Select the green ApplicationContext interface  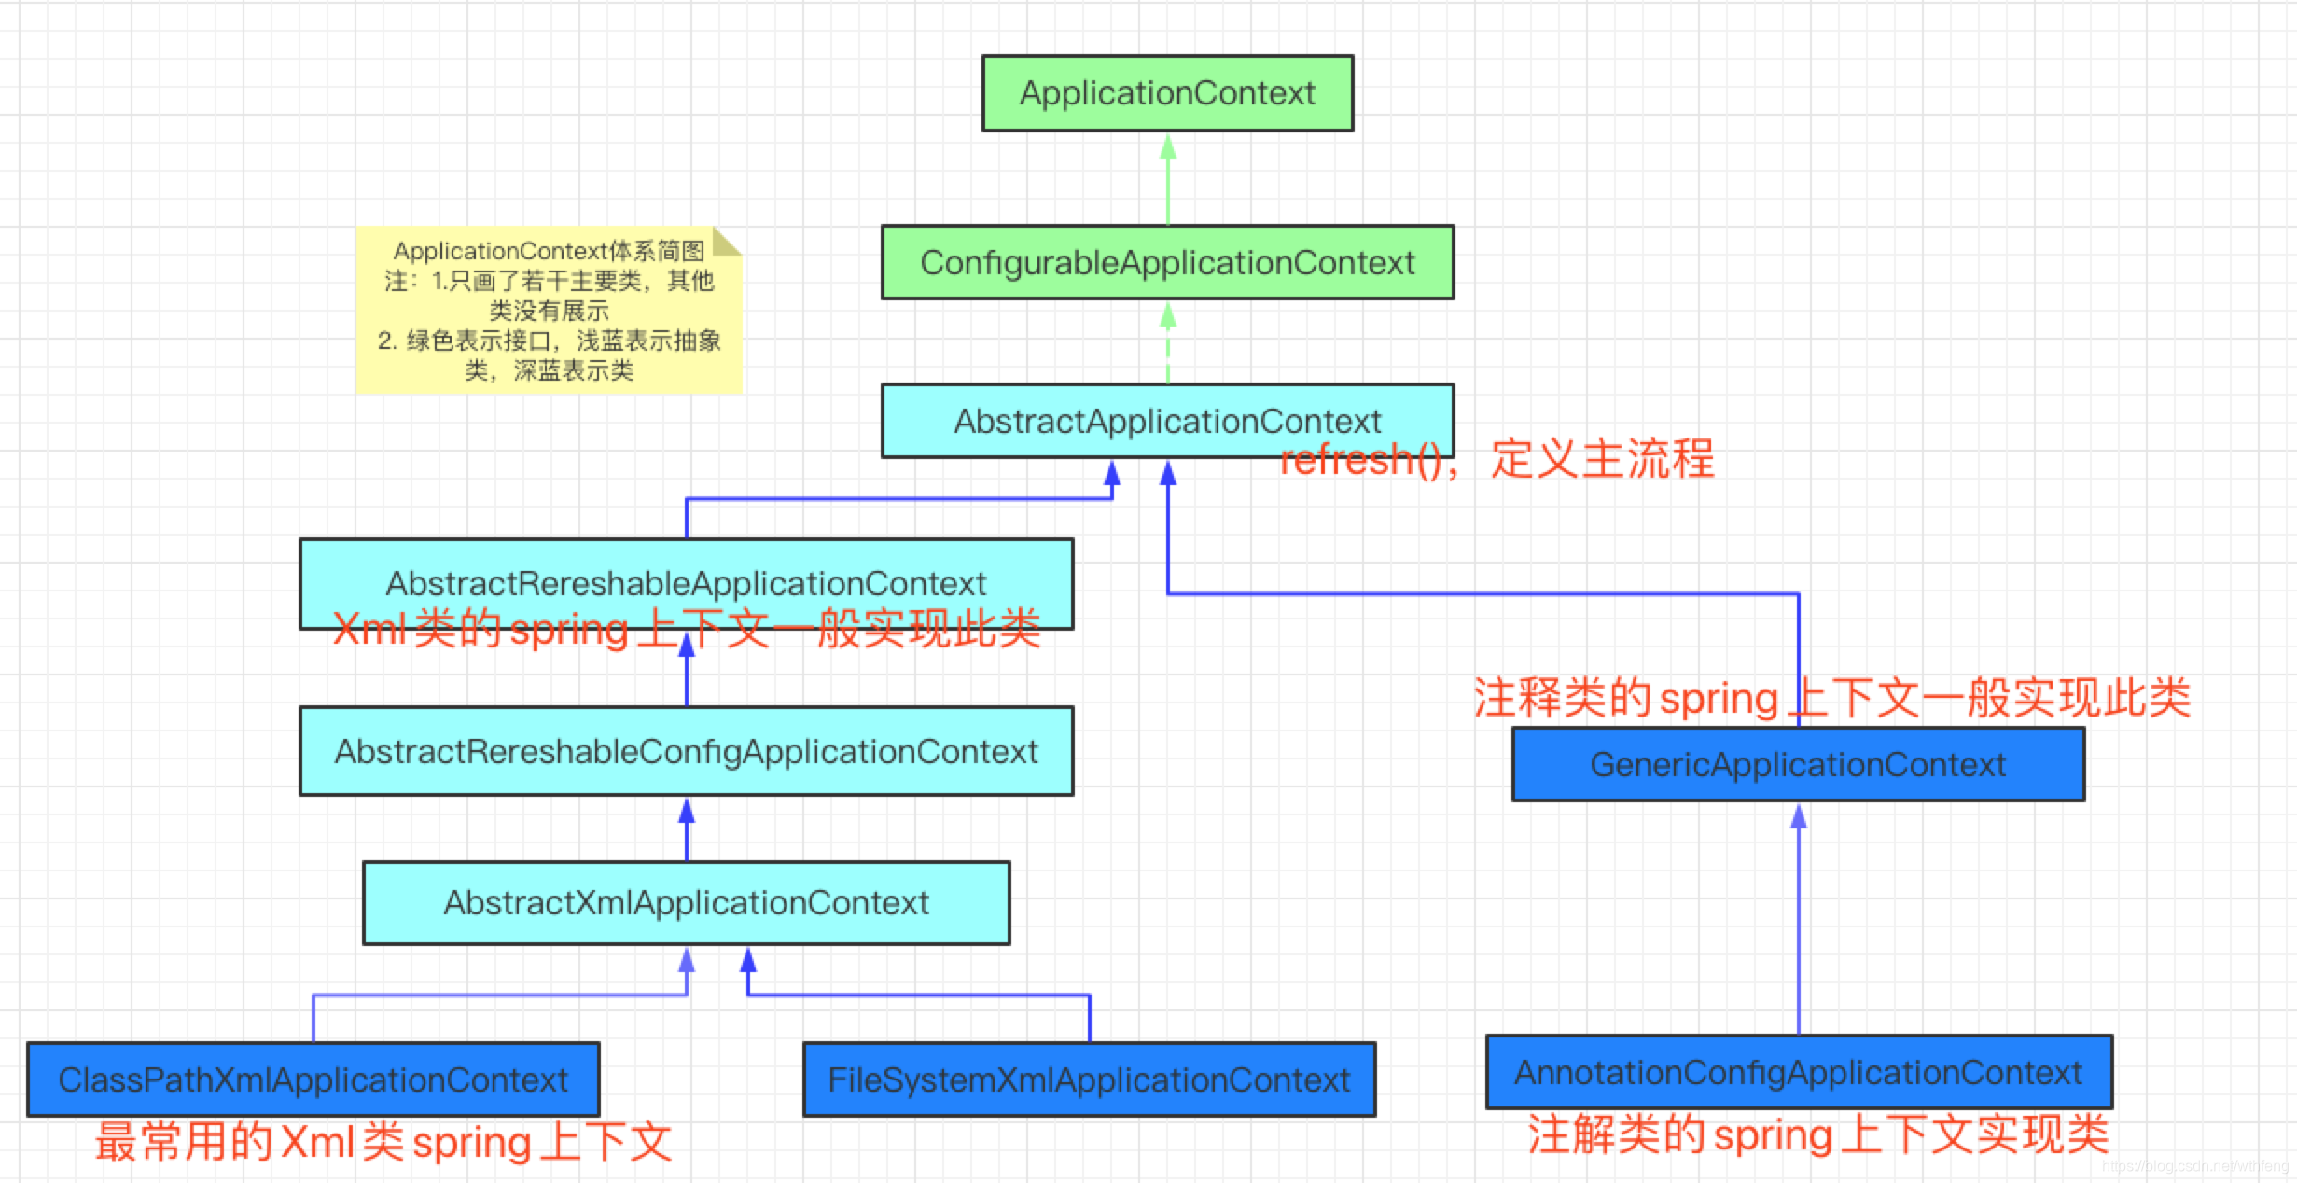pyautogui.click(x=1148, y=71)
